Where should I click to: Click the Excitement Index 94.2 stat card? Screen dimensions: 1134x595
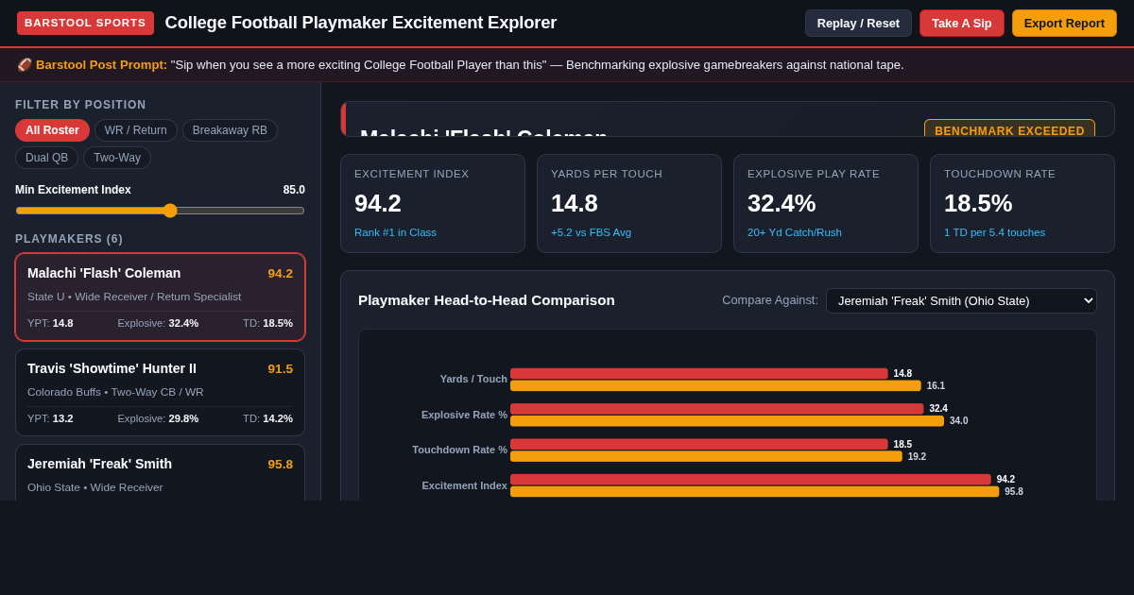coord(433,203)
